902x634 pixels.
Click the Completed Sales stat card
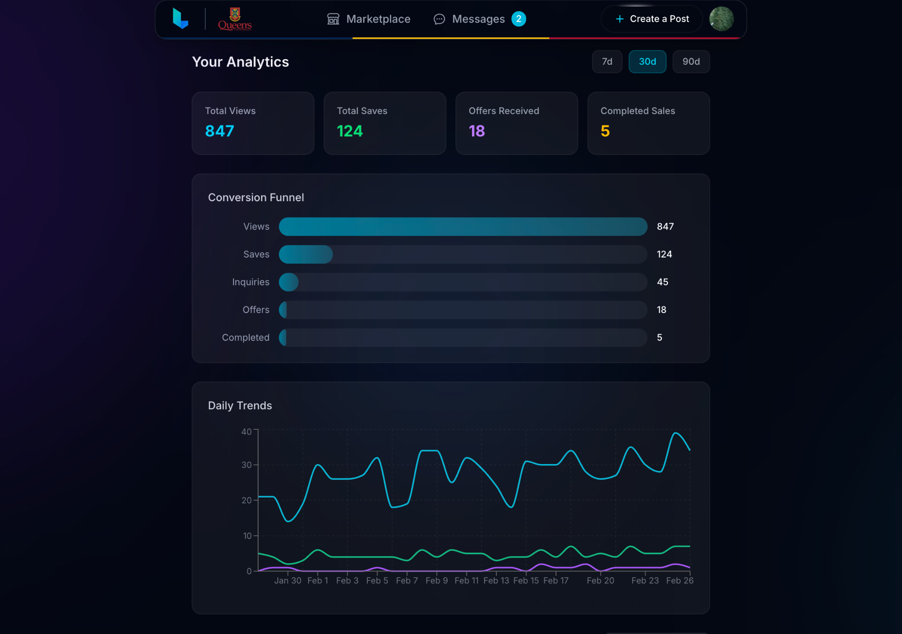(648, 123)
